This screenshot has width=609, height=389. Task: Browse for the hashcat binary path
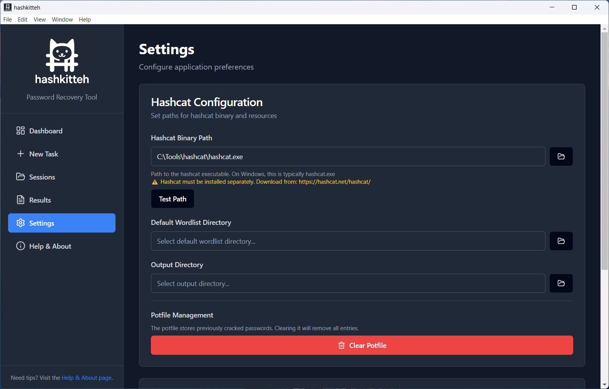pyautogui.click(x=561, y=156)
